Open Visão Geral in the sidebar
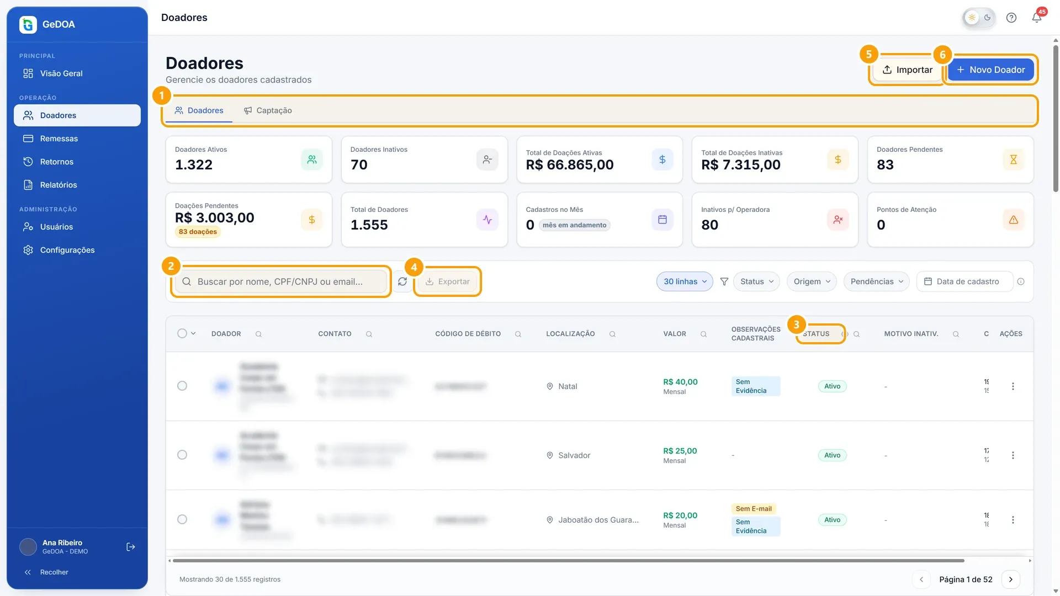The image size is (1060, 596). pos(77,73)
